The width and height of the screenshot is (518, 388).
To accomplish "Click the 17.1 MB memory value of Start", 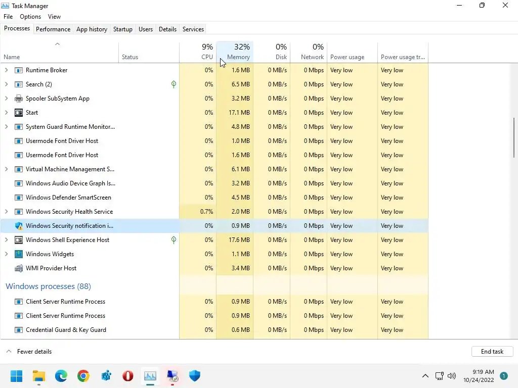I will (239, 113).
